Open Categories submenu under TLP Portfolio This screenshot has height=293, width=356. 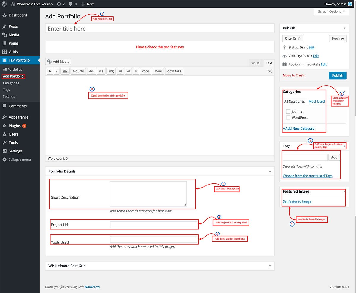(x=11, y=83)
